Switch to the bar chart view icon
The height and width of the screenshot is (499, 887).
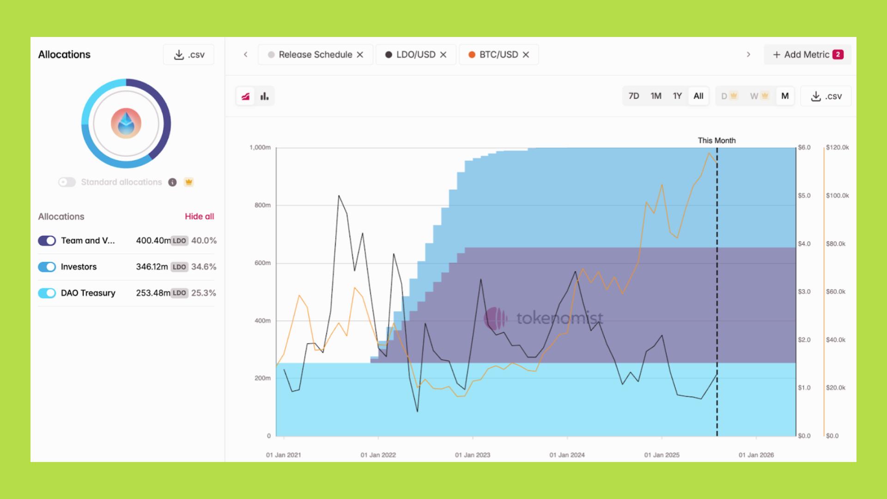tap(265, 96)
